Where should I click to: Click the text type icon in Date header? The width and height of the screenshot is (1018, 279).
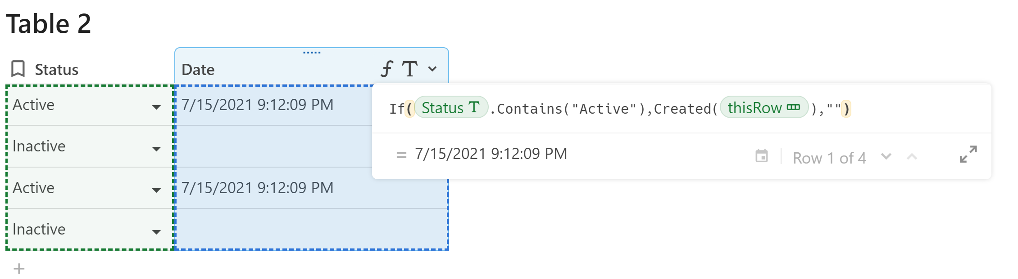(x=409, y=69)
